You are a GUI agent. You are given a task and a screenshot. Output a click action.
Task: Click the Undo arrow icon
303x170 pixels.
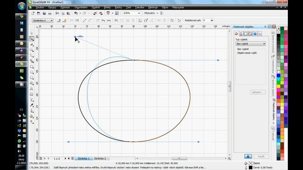76,13
